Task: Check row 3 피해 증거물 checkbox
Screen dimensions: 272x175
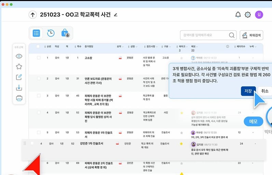Action: [x=39, y=96]
